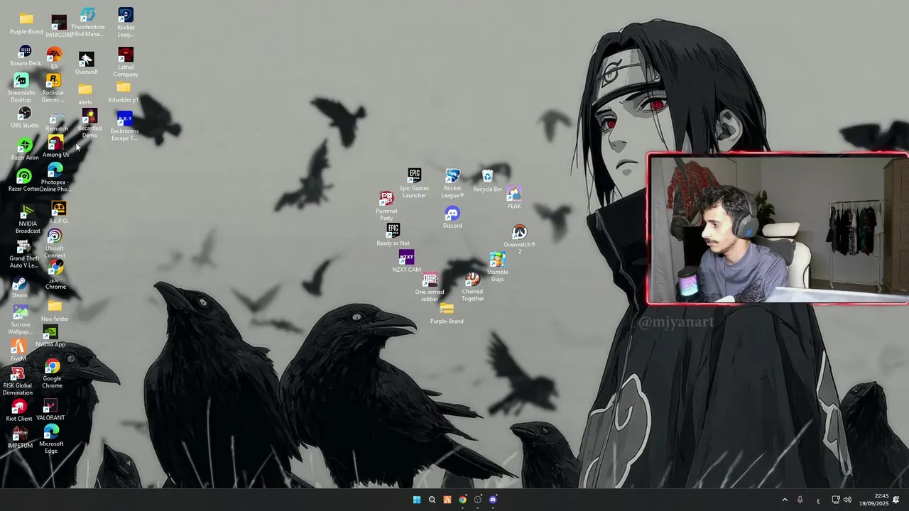909x511 pixels.
Task: Select the Rematch game shortcut
Action: (x=57, y=122)
